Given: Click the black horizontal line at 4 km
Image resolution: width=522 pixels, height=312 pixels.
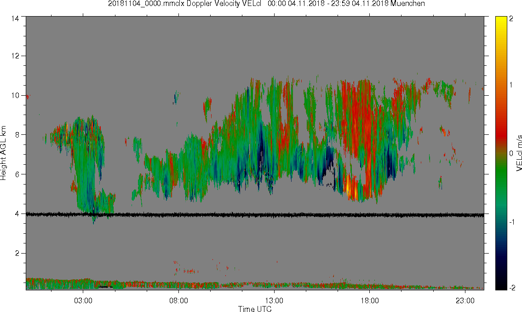Looking at the screenshot, I should click(x=255, y=215).
